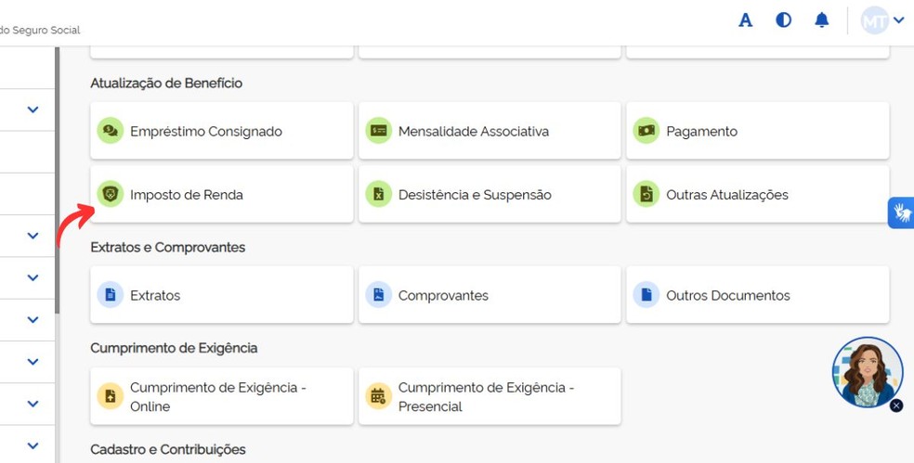Click the Outras Atualizações icon
The image size is (914, 463).
pos(646,195)
